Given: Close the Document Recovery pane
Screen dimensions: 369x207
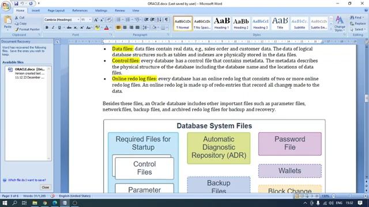Looking at the screenshot, I should click(45, 187).
